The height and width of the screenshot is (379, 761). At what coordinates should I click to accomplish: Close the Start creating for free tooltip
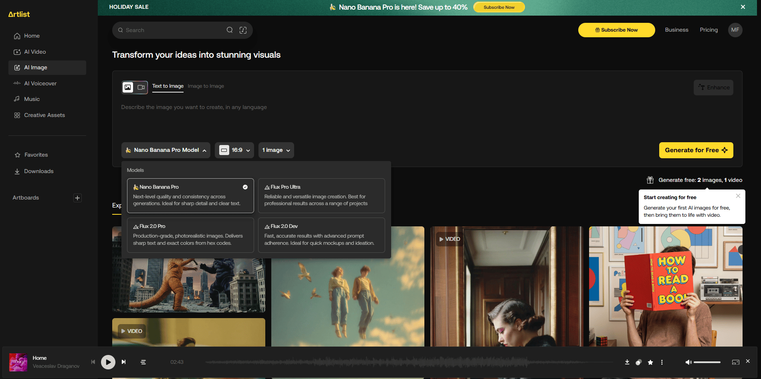738,196
